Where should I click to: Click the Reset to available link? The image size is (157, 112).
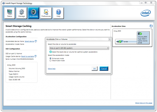click(27, 57)
